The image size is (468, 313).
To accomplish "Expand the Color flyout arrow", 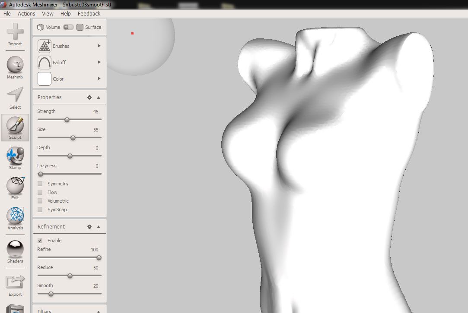I will click(x=99, y=78).
